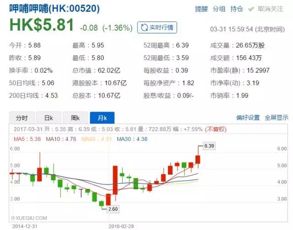This screenshot has width=293, height=230.
Task: Click the MA20：4.31 indicator label
Action: tap(97, 139)
